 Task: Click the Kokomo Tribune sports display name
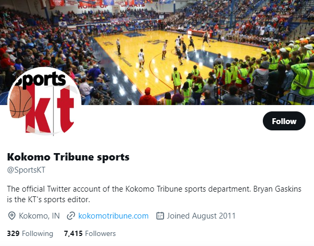coord(68,157)
